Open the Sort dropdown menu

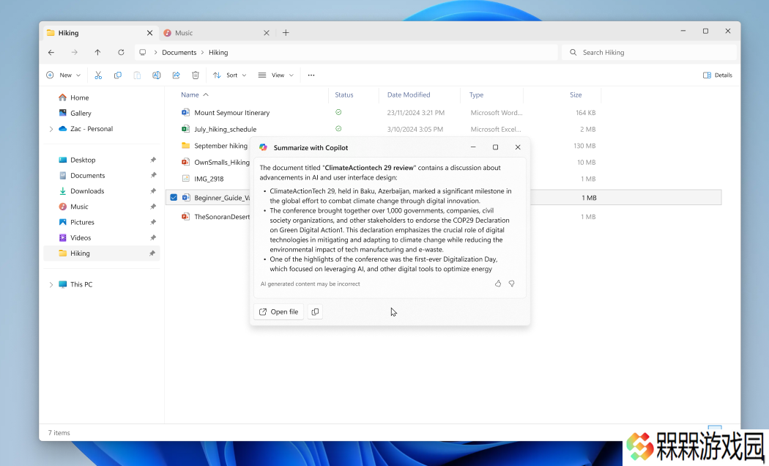tap(229, 75)
